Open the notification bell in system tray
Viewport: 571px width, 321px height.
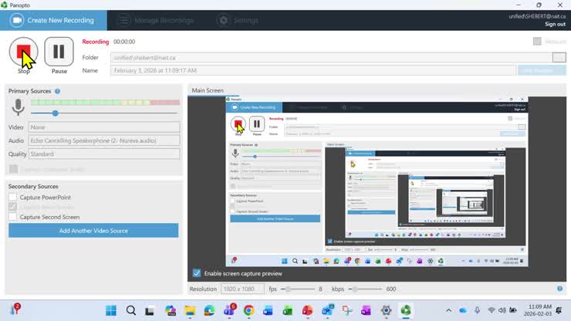click(x=559, y=310)
